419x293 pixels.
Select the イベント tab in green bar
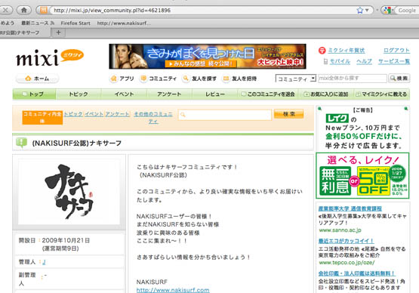click(x=124, y=94)
